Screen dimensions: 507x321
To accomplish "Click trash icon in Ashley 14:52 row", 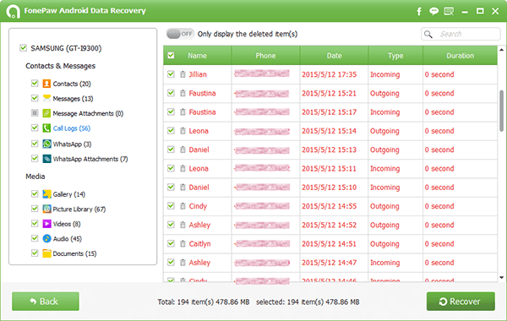I will (183, 225).
